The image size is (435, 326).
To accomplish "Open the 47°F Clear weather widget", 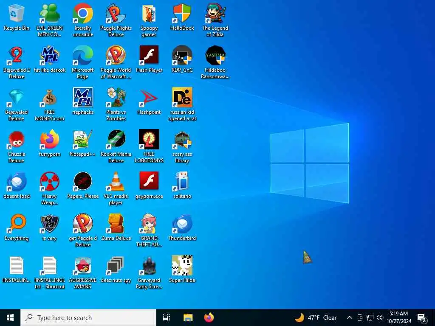I will click(x=316, y=318).
